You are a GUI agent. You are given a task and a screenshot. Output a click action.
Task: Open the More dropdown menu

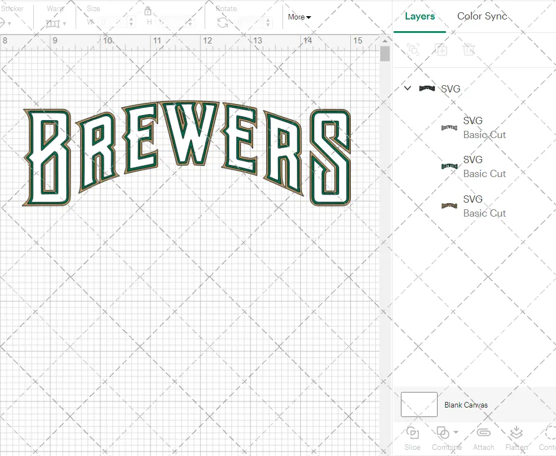click(x=299, y=17)
